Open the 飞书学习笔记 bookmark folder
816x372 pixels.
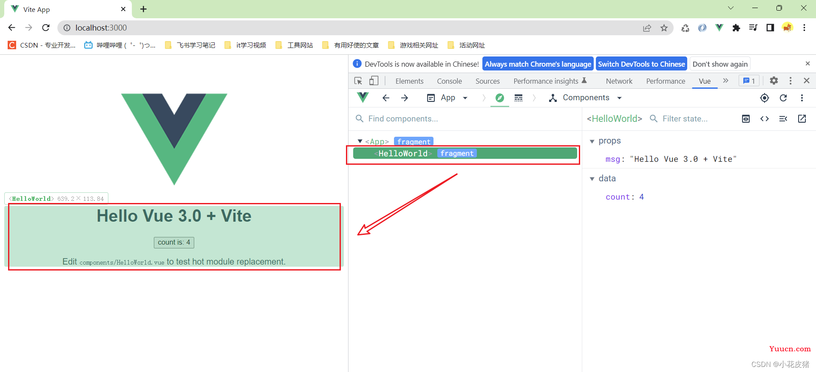click(190, 45)
